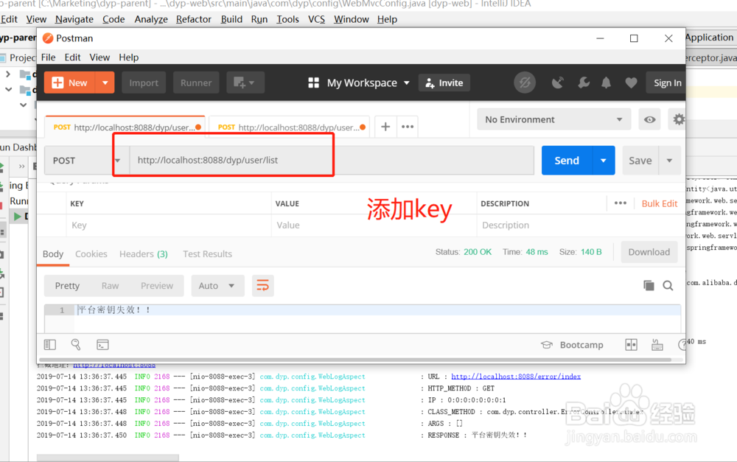Add a new request tab with plus
Viewport: 737px width, 462px height.
[385, 127]
